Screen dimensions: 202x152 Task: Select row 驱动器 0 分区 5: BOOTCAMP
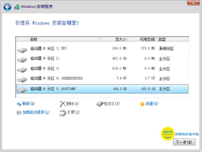pyautogui.click(x=102, y=89)
